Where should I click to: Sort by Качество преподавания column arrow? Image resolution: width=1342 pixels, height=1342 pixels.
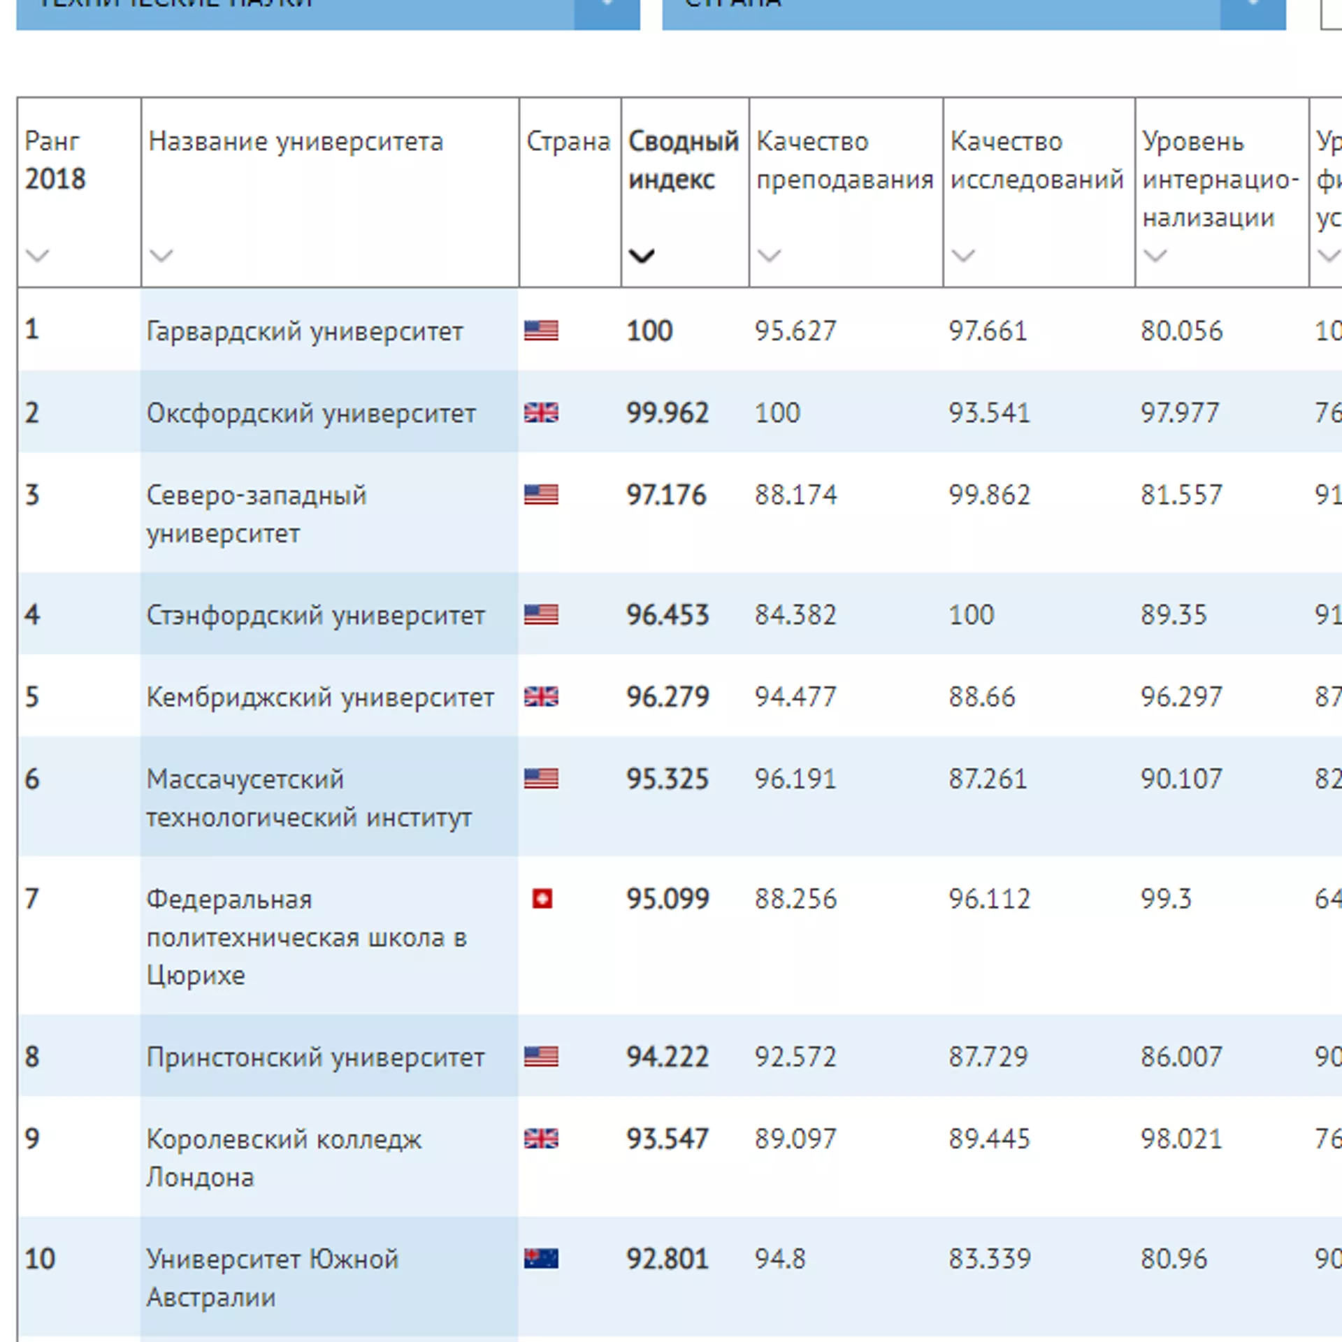[x=769, y=255]
